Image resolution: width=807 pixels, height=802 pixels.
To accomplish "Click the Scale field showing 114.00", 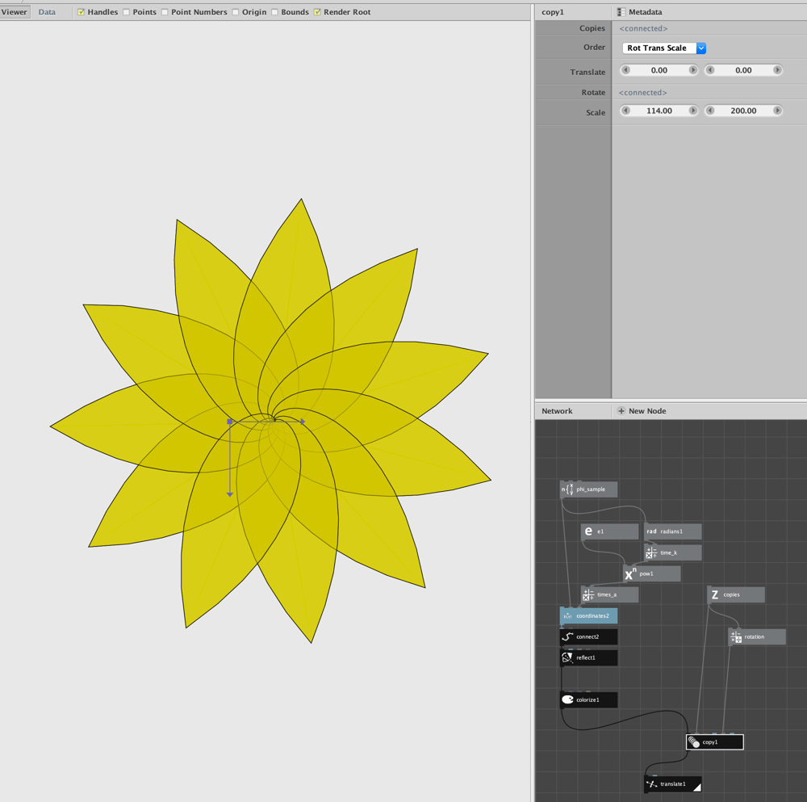I will point(659,111).
